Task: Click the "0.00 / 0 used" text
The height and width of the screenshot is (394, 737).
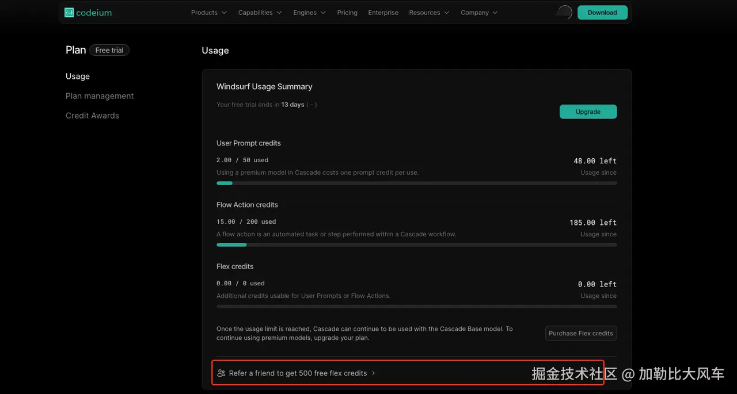Action: 241,283
